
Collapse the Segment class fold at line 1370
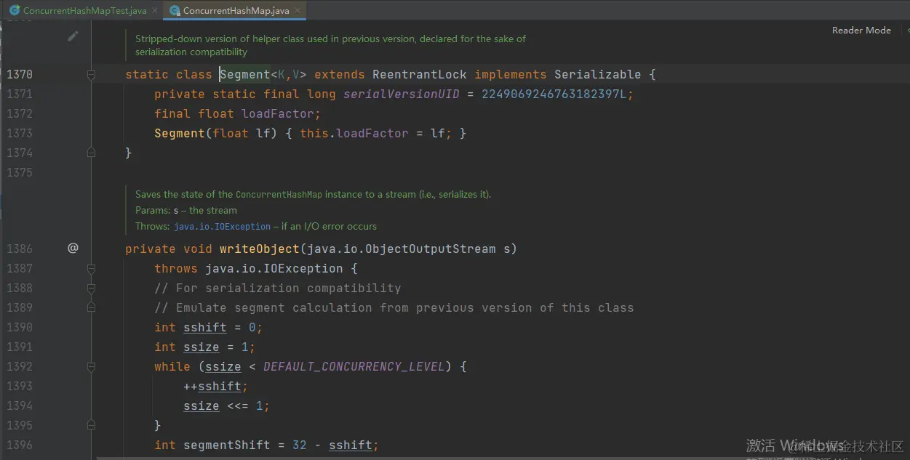click(91, 74)
